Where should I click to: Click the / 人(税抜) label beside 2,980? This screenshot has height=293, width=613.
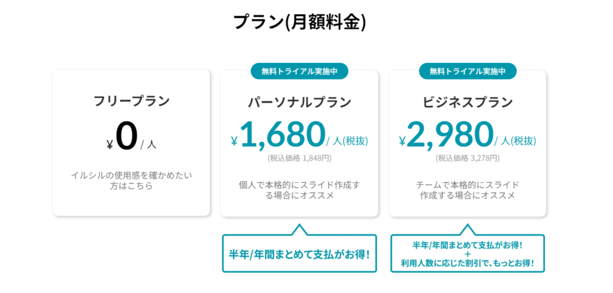pos(515,142)
